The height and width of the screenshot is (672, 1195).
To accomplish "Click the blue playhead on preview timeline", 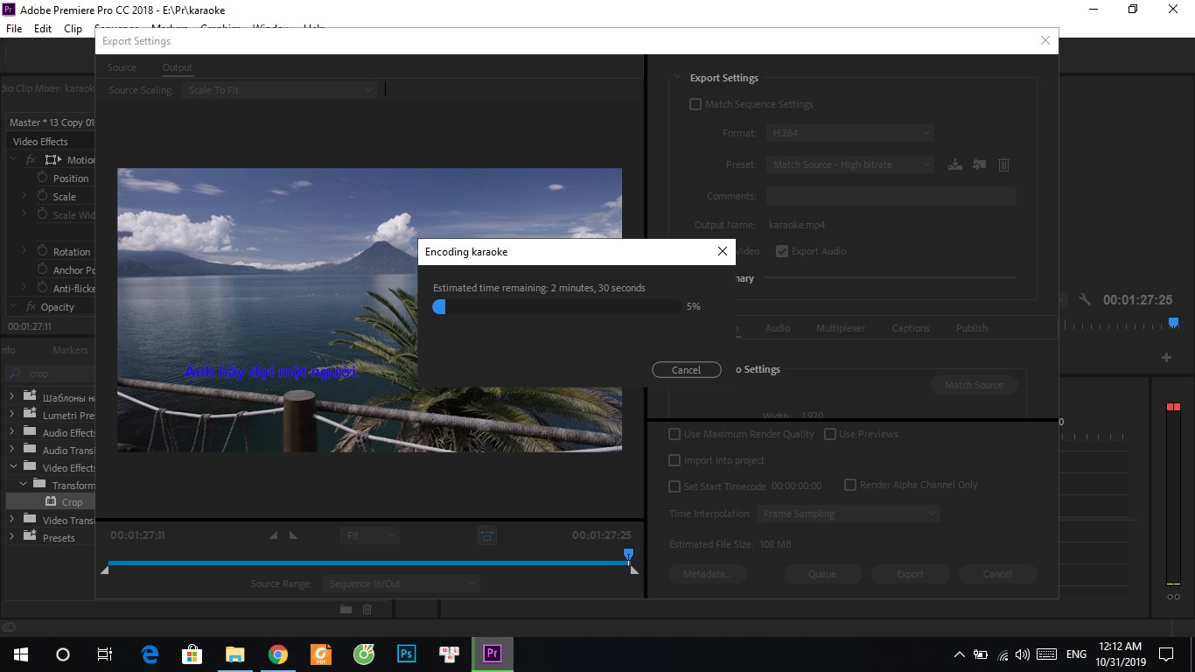I will coord(628,555).
